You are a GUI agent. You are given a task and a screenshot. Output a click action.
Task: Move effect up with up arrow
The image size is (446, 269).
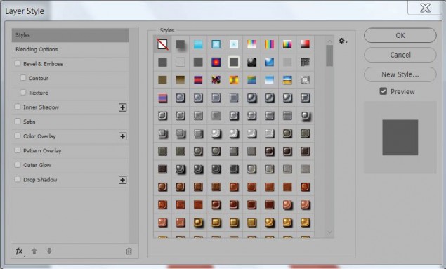point(34,251)
